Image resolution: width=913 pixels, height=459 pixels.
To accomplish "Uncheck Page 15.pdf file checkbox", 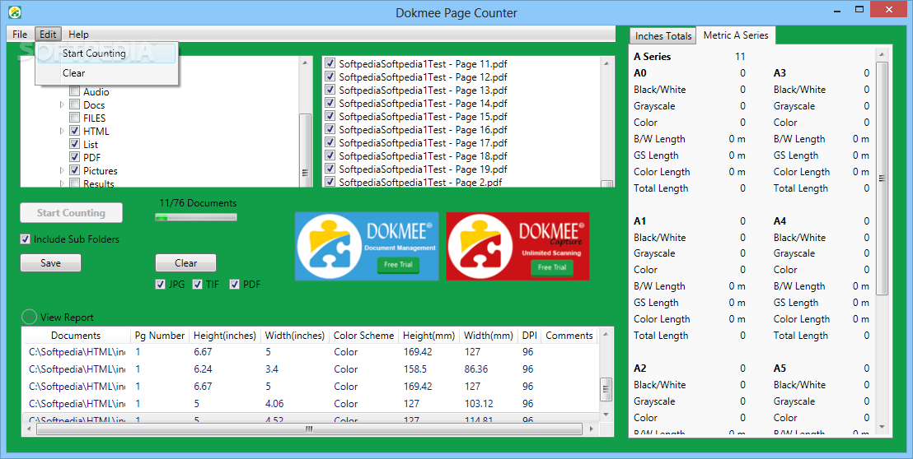I will pos(330,116).
